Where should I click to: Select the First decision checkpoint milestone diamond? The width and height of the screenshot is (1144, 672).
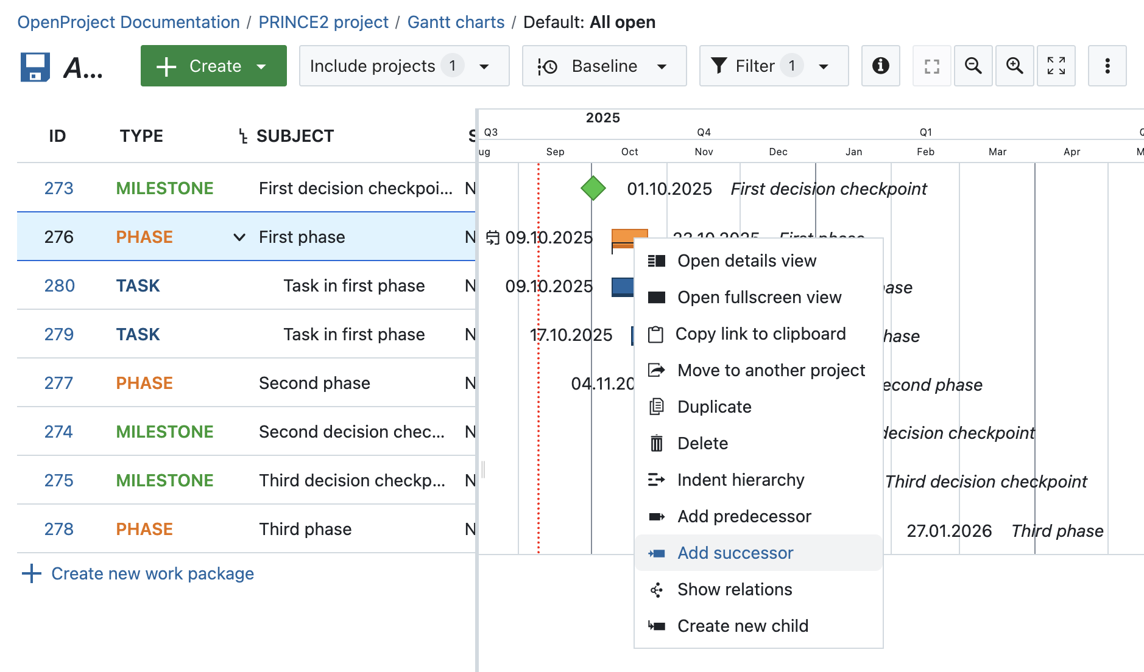pyautogui.click(x=594, y=188)
